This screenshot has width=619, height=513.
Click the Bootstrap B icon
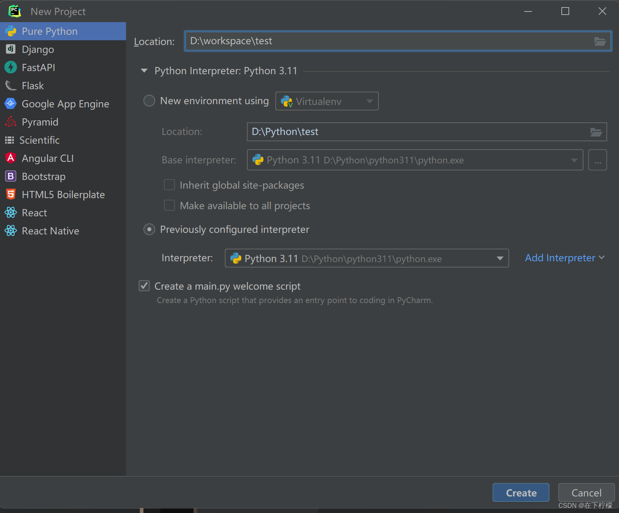[x=11, y=176]
